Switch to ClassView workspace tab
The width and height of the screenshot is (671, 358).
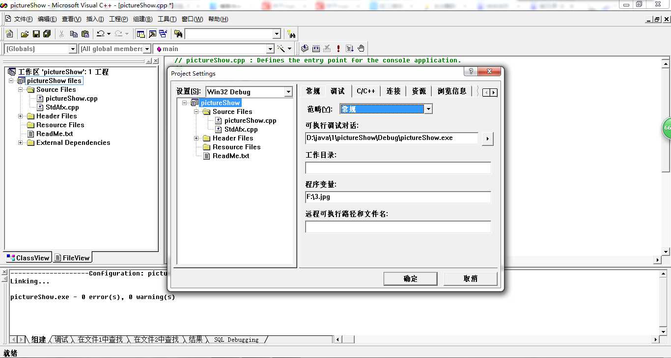click(28, 258)
